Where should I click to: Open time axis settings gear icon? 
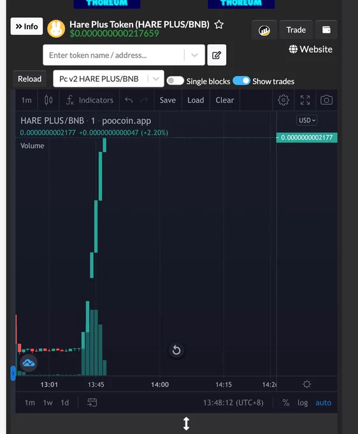[306, 384]
